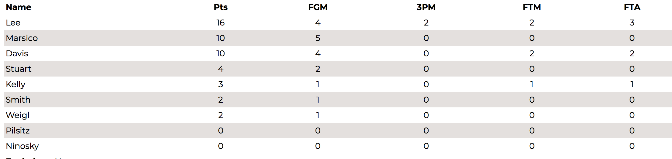Select player name Weigl

pyautogui.click(x=17, y=115)
